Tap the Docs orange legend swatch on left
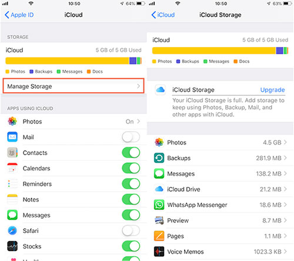 (x=89, y=72)
